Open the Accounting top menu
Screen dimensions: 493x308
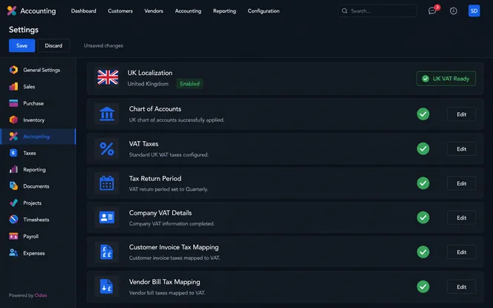point(188,11)
